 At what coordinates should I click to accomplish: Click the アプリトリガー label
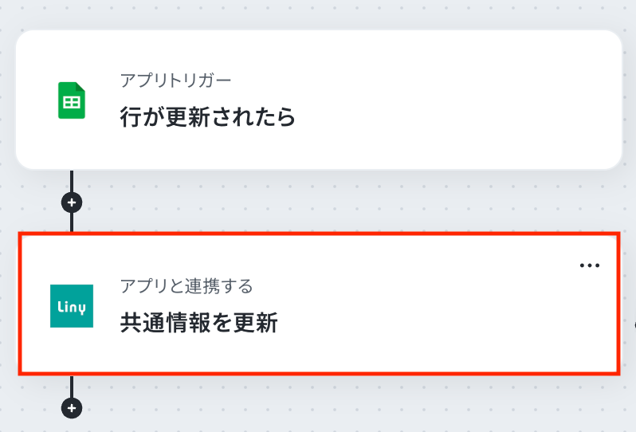tap(175, 81)
